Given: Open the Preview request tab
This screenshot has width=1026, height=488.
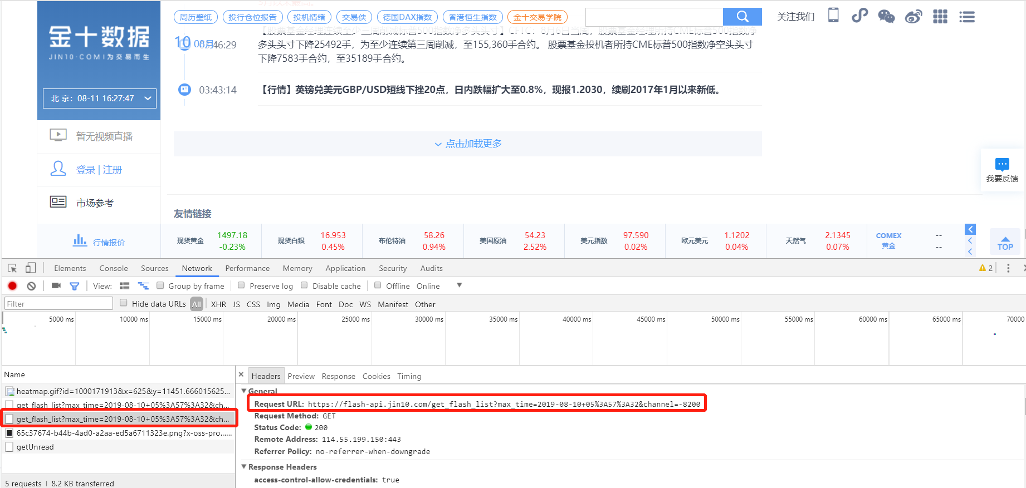Looking at the screenshot, I should click(301, 376).
